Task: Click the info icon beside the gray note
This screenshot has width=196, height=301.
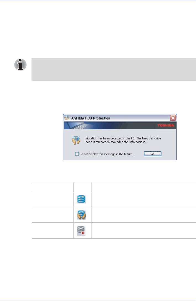Action: [20, 65]
